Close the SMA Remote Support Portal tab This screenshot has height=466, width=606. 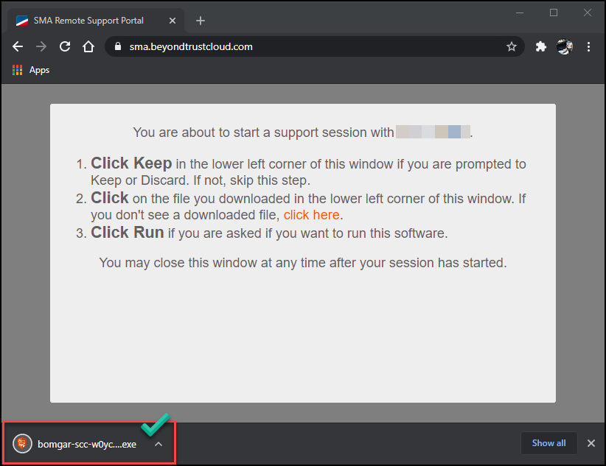coord(172,21)
